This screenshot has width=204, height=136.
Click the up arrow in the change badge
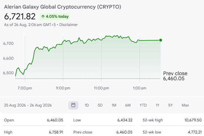click(x=43, y=16)
